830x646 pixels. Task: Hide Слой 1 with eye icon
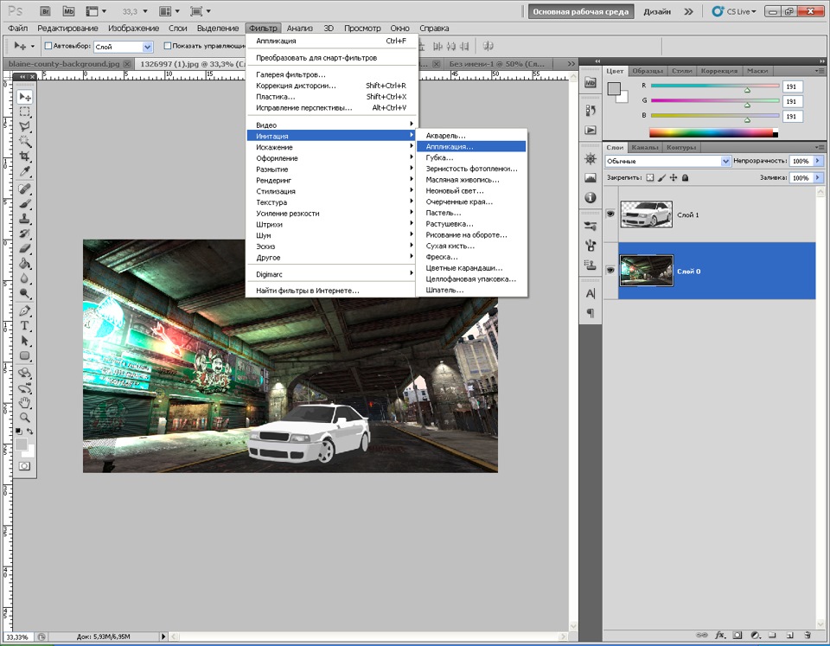610,214
